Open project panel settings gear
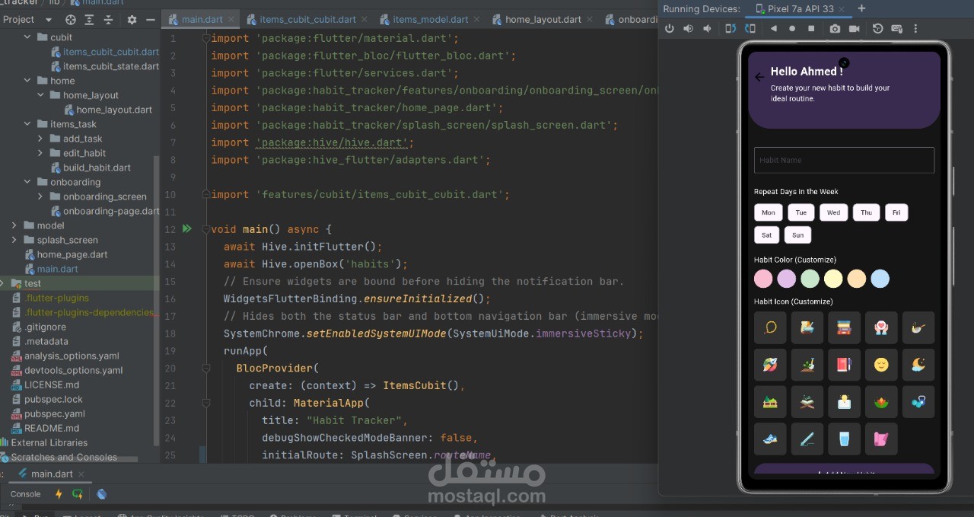Viewport: 974px width, 517px height. click(132, 19)
